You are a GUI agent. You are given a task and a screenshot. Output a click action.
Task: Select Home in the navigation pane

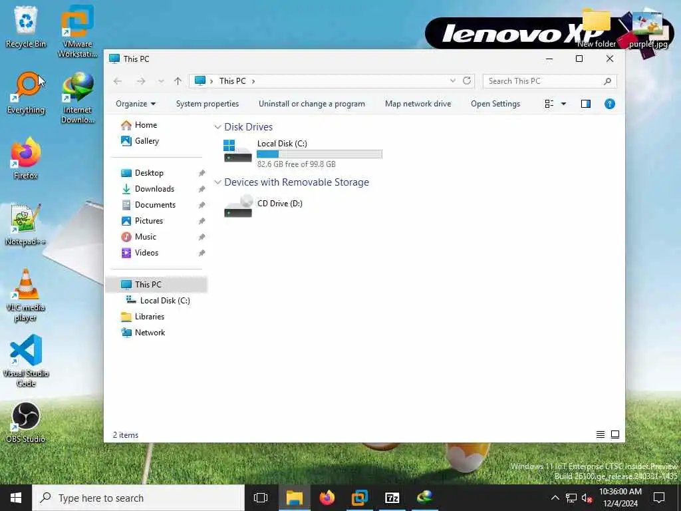point(146,125)
